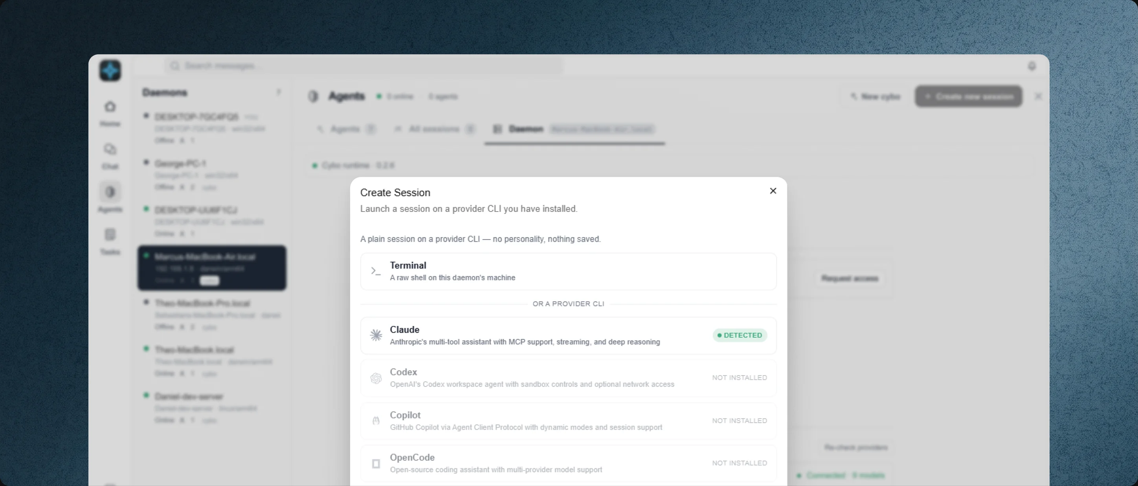Choose the Claude provider CLI
This screenshot has width=1138, height=486.
(568, 335)
